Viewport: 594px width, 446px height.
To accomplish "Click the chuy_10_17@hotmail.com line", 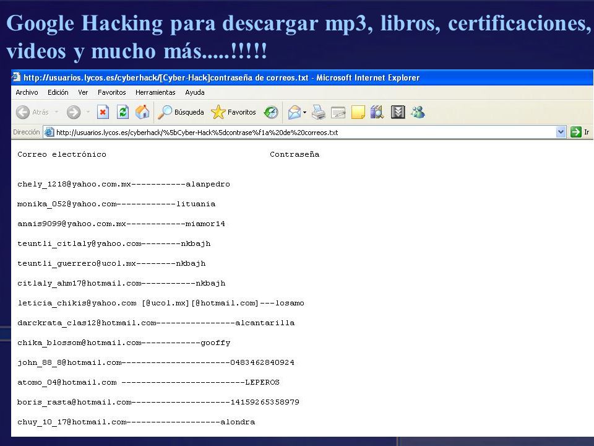I will pyautogui.click(x=136, y=422).
